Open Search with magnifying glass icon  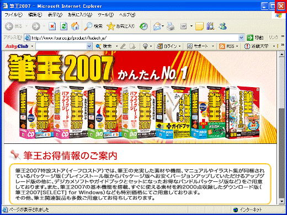point(88,26)
